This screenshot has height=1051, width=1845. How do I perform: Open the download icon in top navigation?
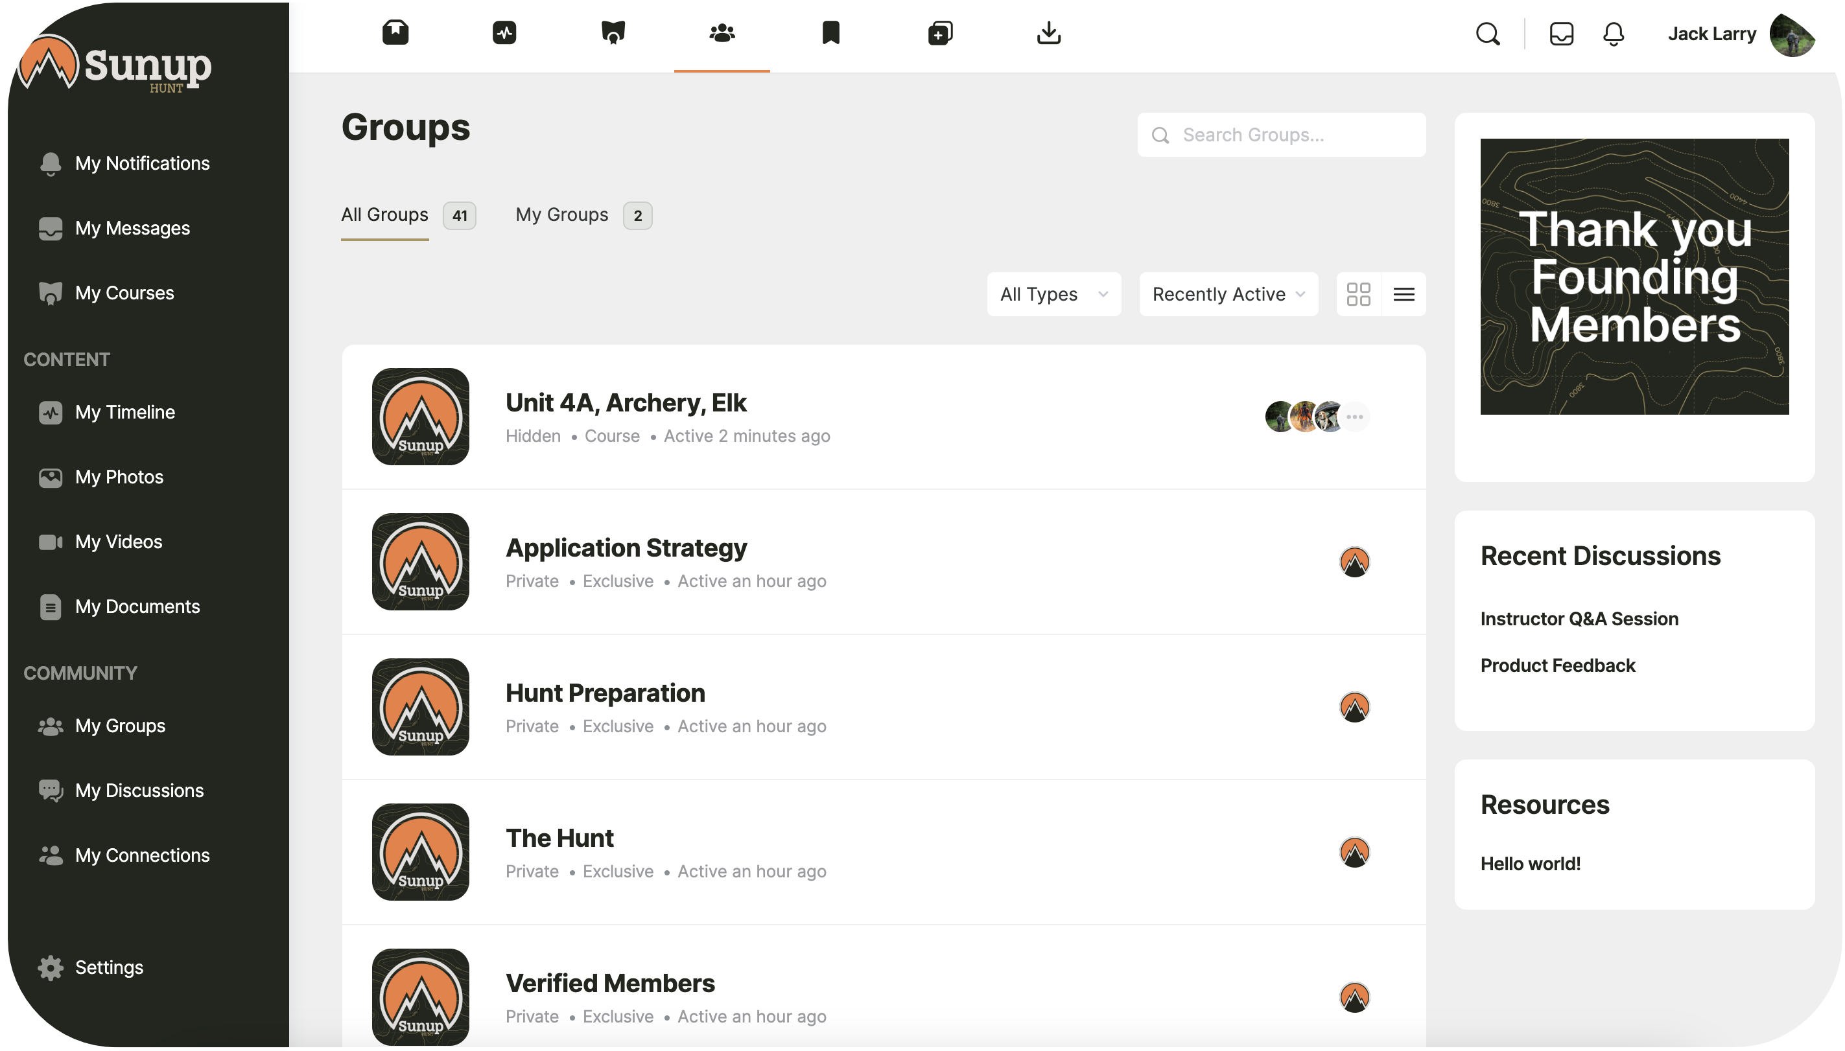click(1048, 32)
